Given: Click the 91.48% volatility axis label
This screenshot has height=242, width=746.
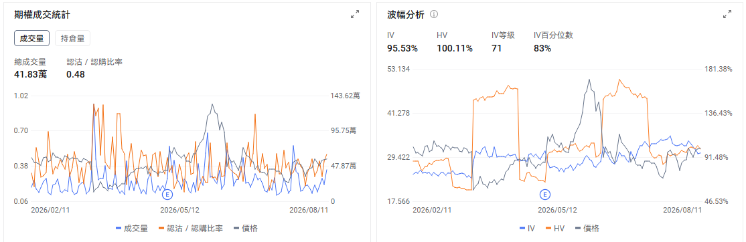Looking at the screenshot, I should pos(717,158).
